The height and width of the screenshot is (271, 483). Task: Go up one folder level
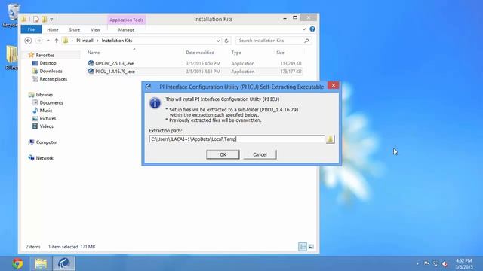[57, 41]
